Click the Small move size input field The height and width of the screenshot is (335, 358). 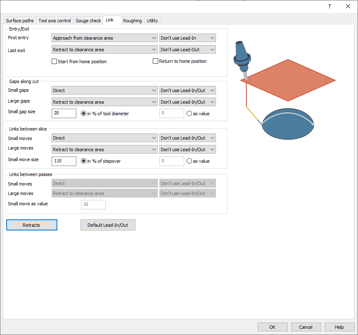point(64,161)
